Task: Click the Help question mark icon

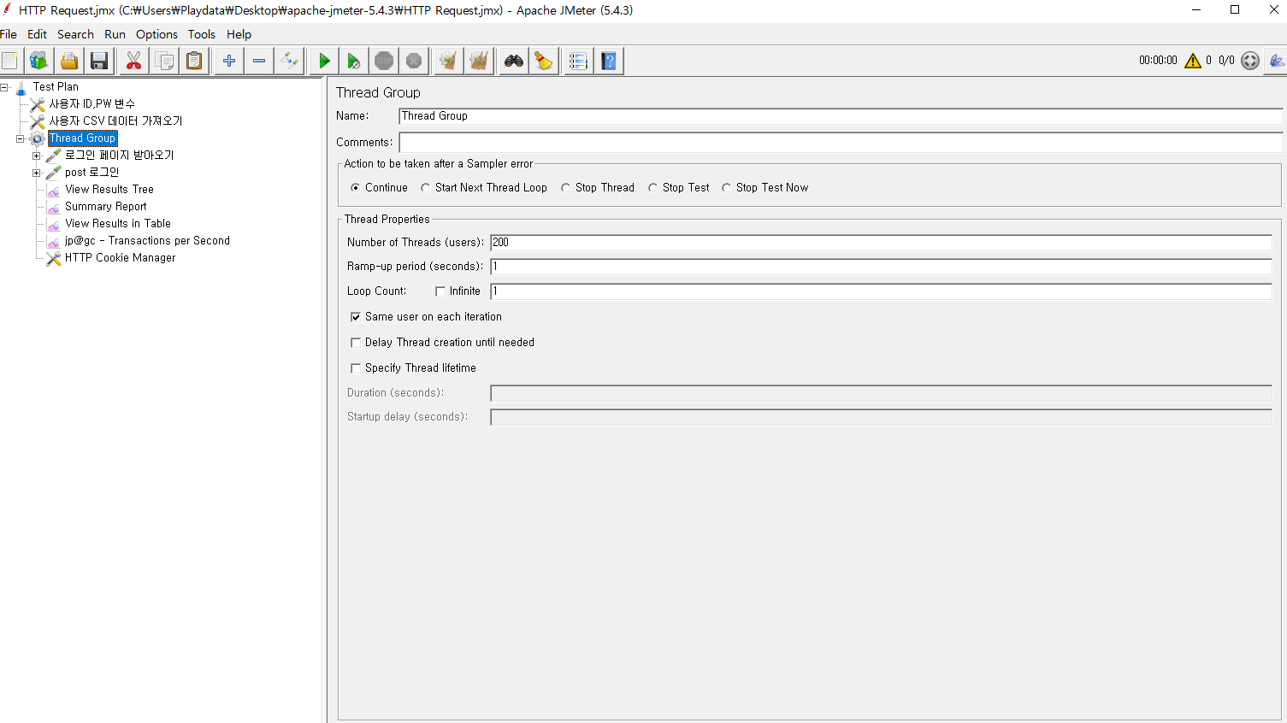Action: click(x=609, y=61)
